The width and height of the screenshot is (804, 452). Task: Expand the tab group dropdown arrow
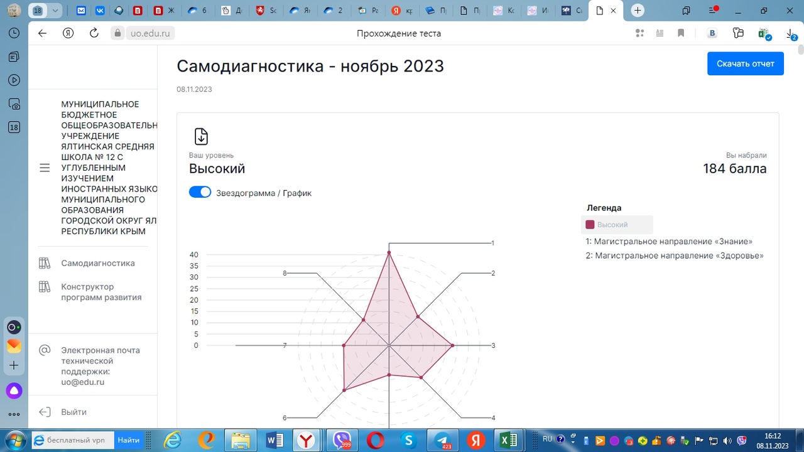[56, 11]
